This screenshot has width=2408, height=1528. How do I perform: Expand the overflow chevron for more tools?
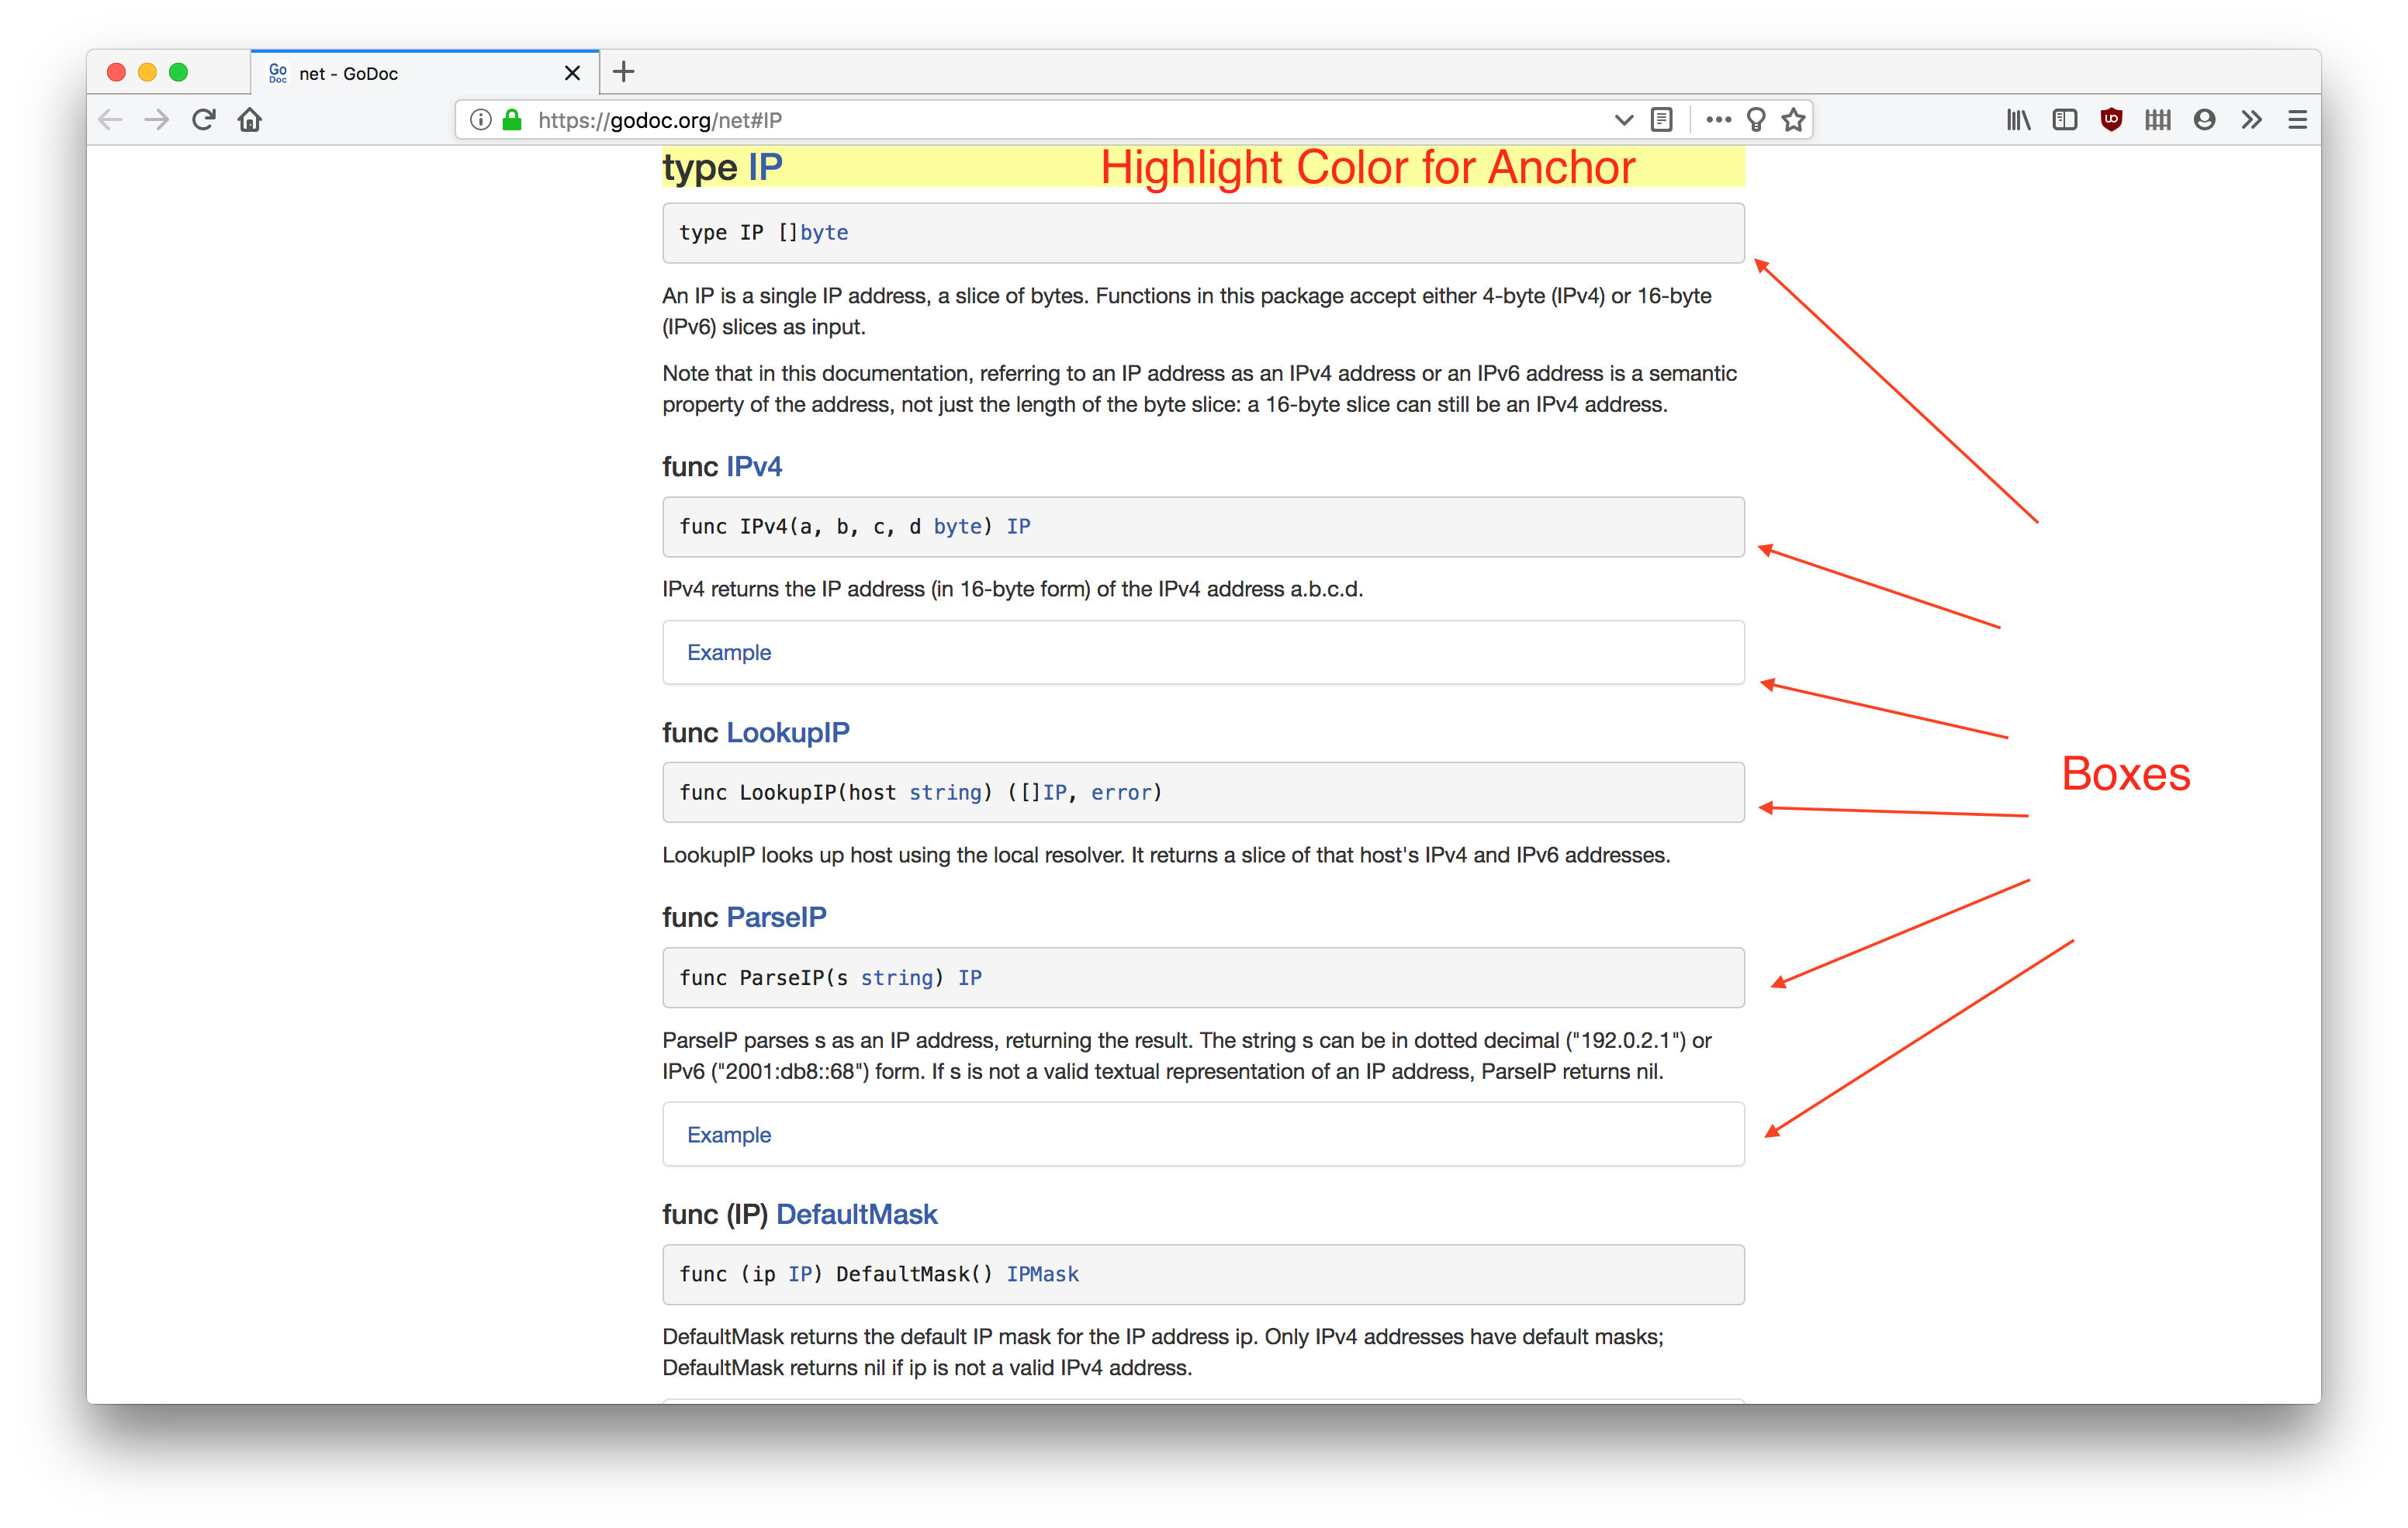(2251, 120)
